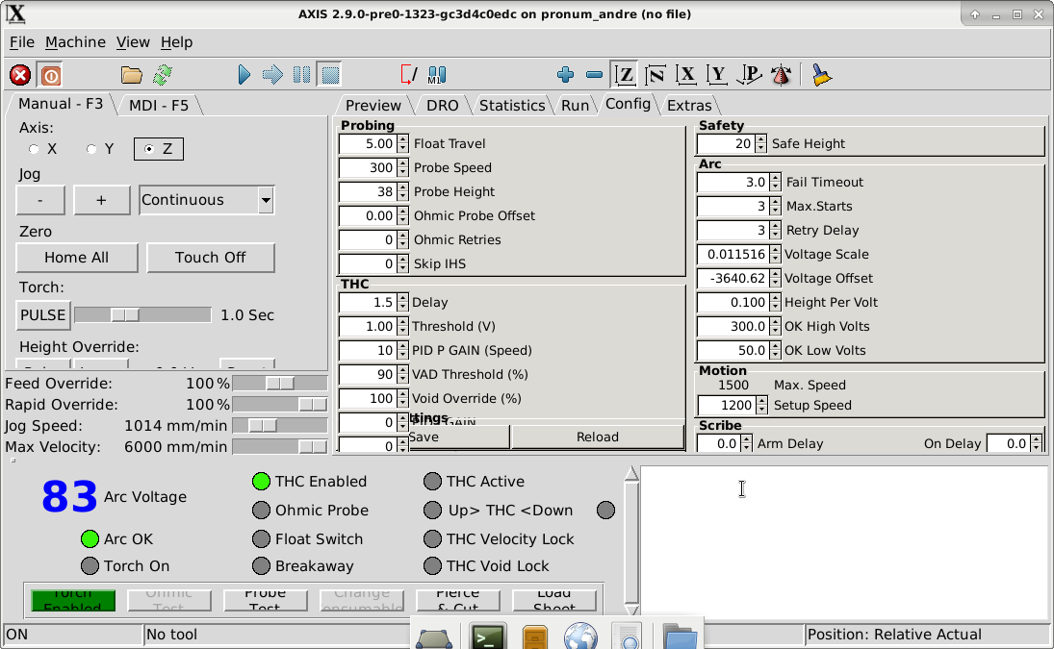Click the Jog Speed slider

click(280, 426)
